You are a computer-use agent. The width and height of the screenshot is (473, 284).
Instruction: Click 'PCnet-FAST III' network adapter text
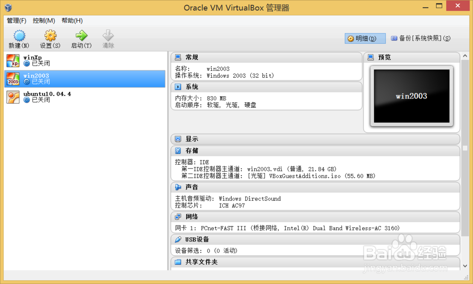223,228
